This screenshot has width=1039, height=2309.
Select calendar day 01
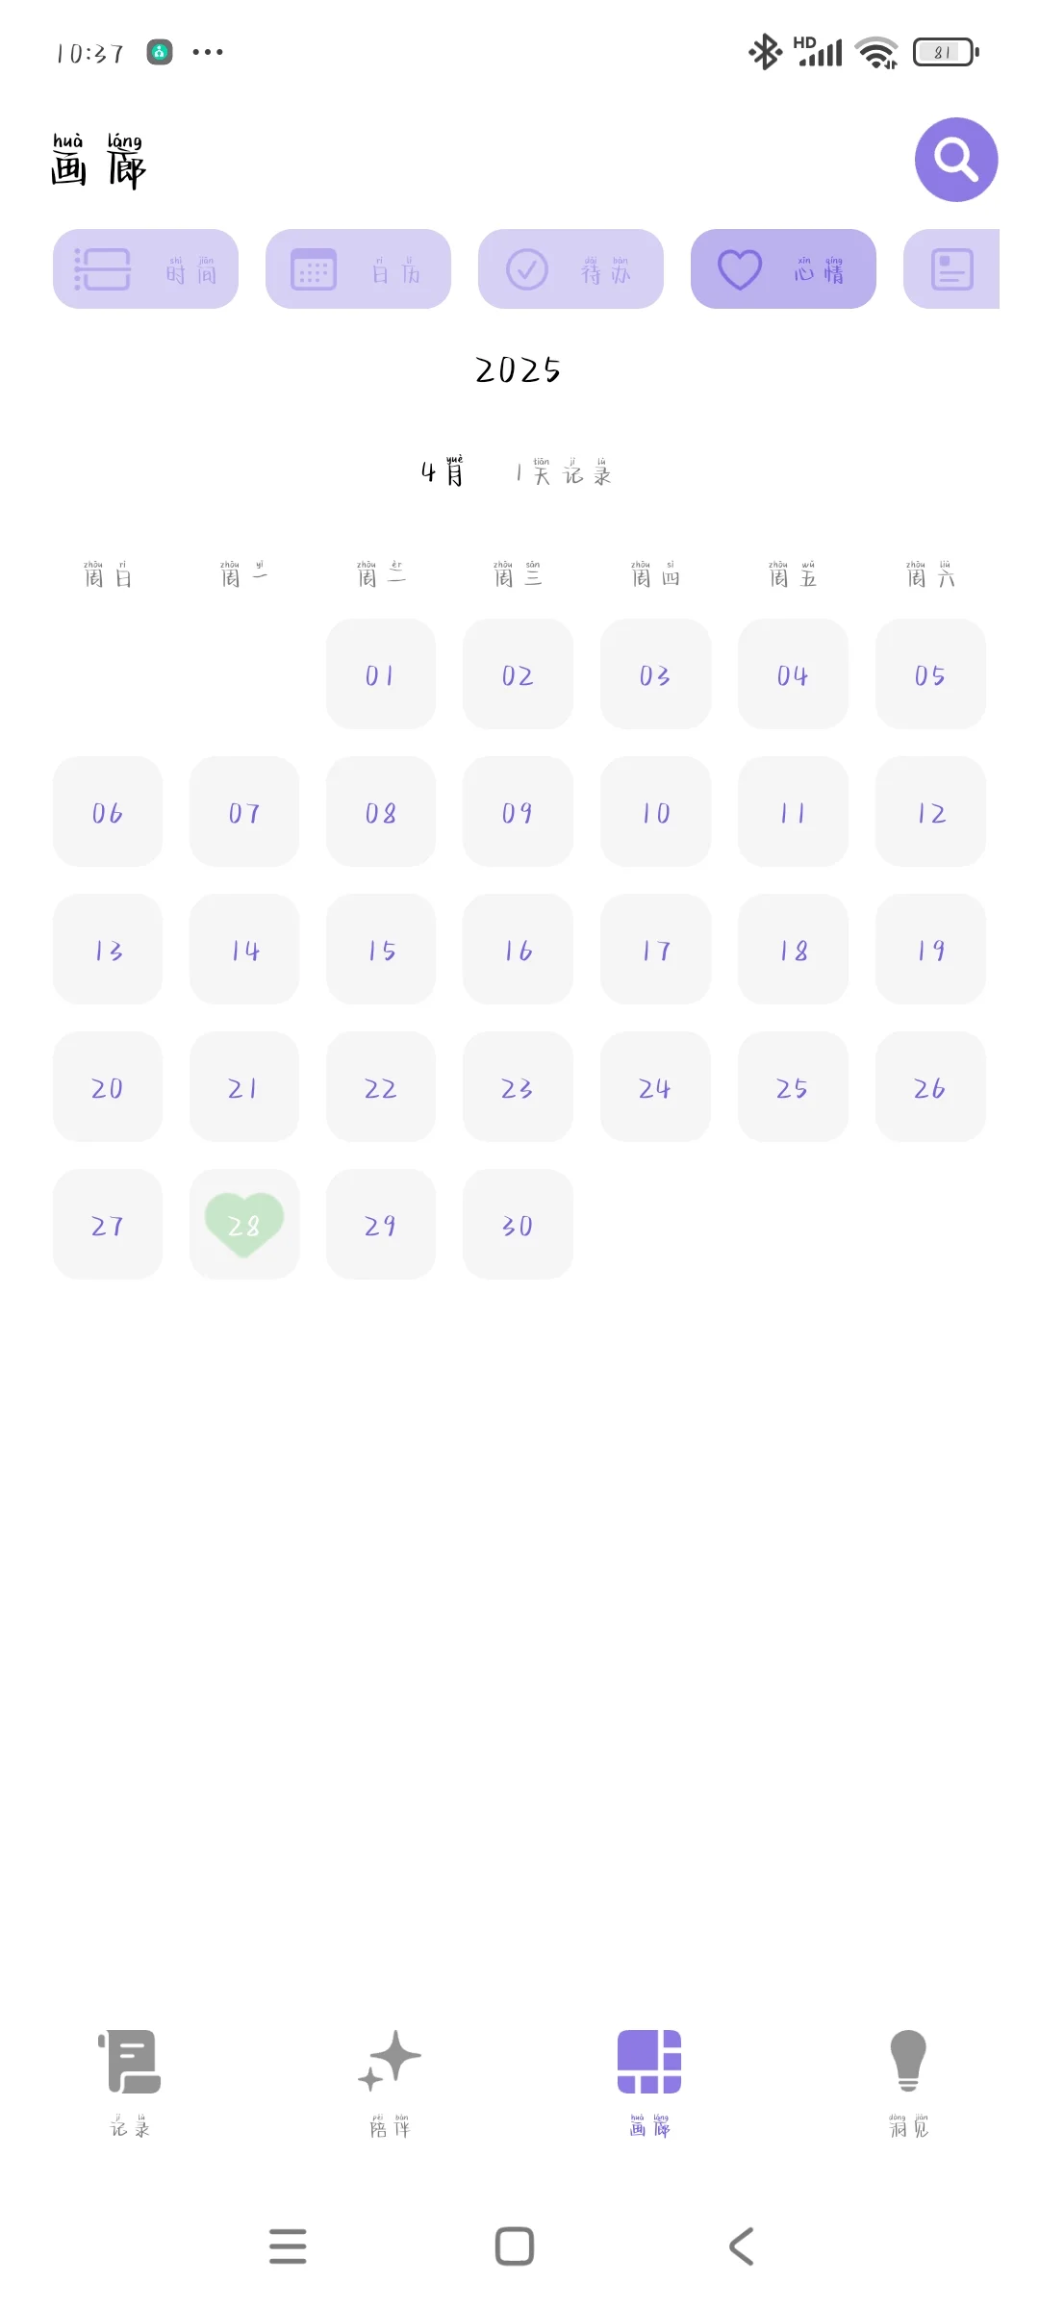[x=381, y=674]
